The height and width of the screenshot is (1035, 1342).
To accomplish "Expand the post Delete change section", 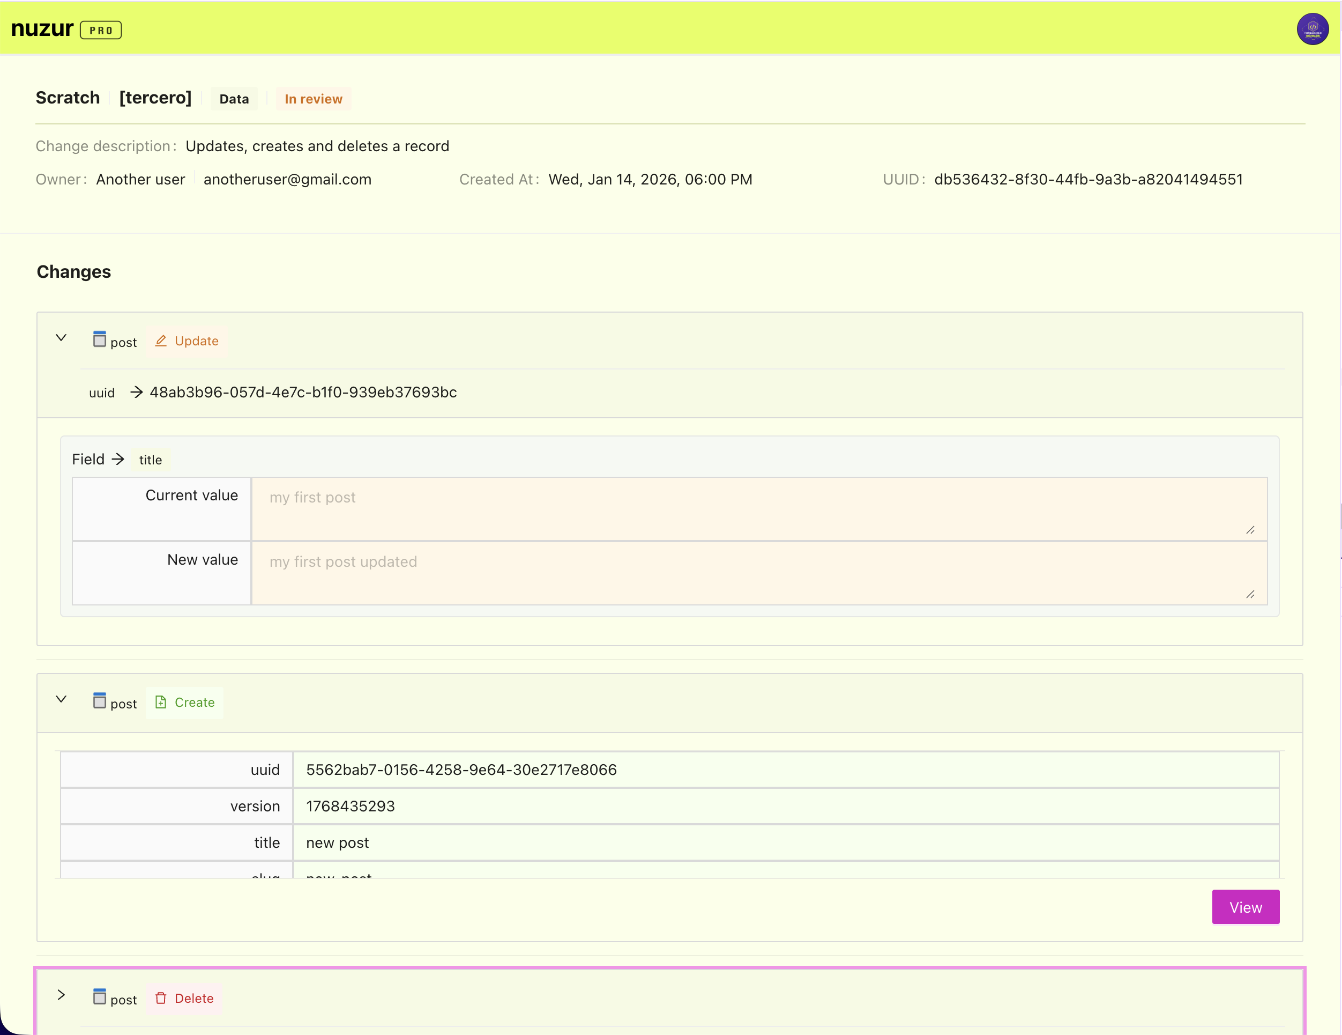I will [62, 995].
